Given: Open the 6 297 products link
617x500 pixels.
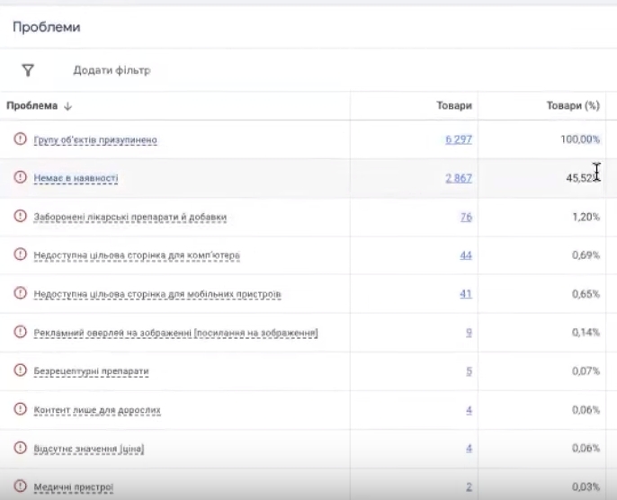Looking at the screenshot, I should [x=458, y=139].
